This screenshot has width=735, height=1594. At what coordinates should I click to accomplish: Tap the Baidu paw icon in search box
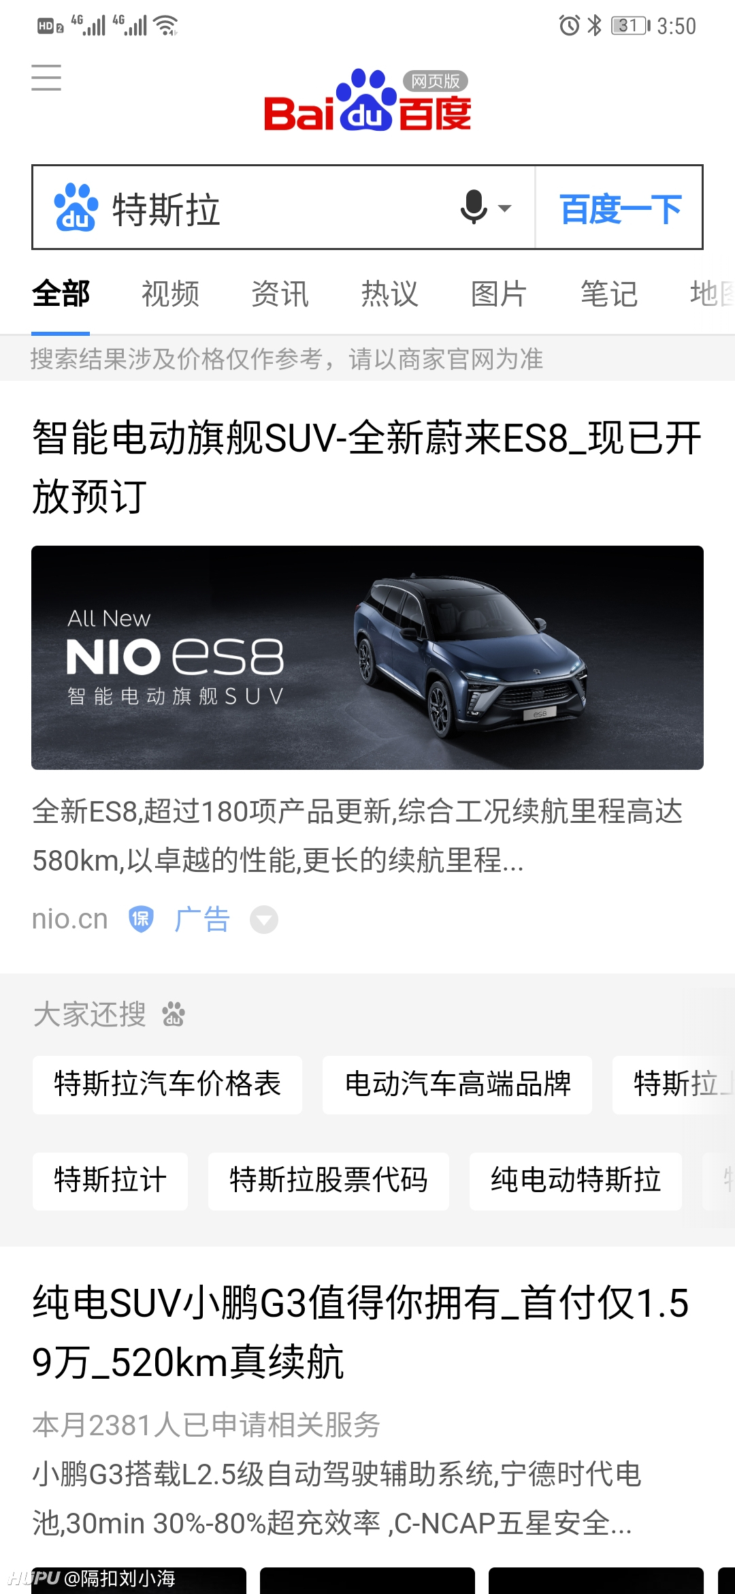(76, 208)
